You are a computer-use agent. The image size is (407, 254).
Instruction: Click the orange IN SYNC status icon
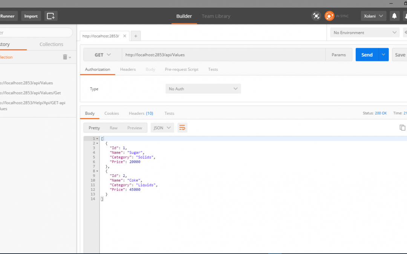pos(328,16)
